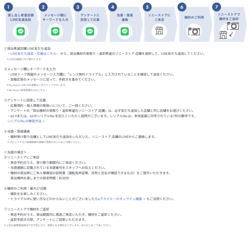This screenshot has height=233, width=251.
Task: Click heading ③アンケートに回答して応募
Action: point(25,101)
